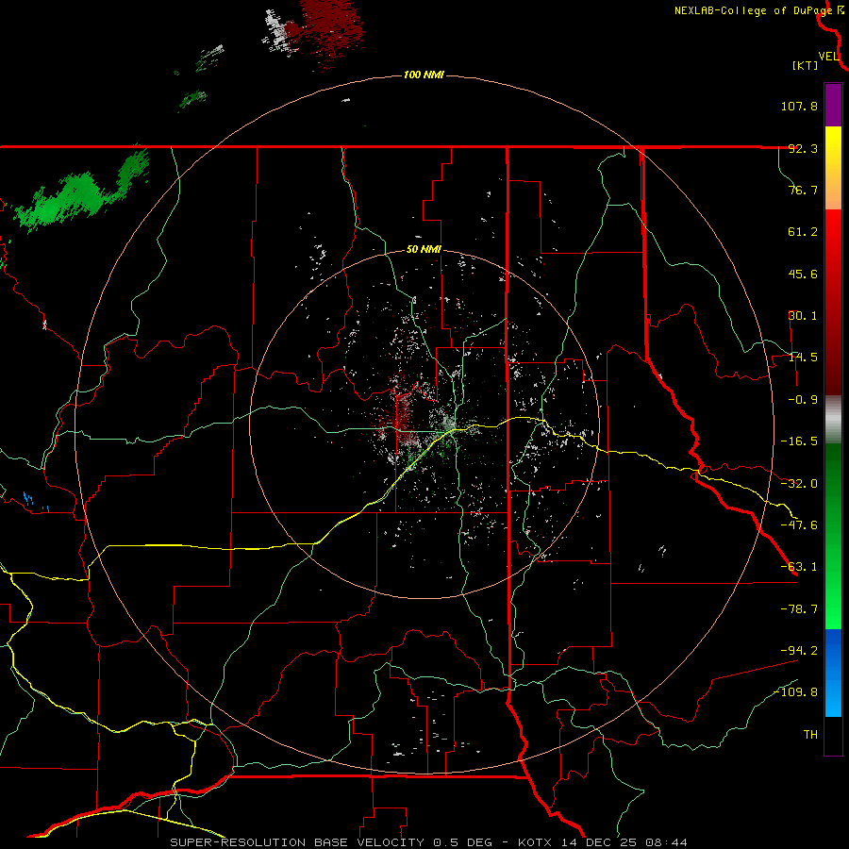Select the -78.7 scale value

tap(799, 609)
